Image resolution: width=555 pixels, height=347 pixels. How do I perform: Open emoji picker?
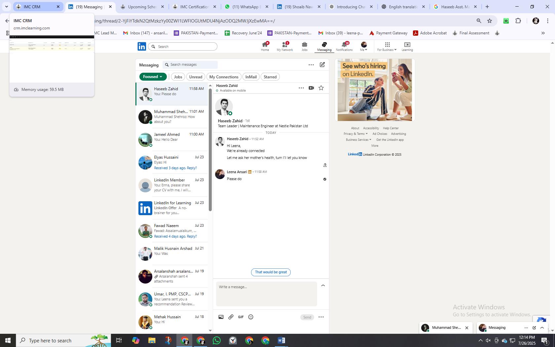coord(251,317)
